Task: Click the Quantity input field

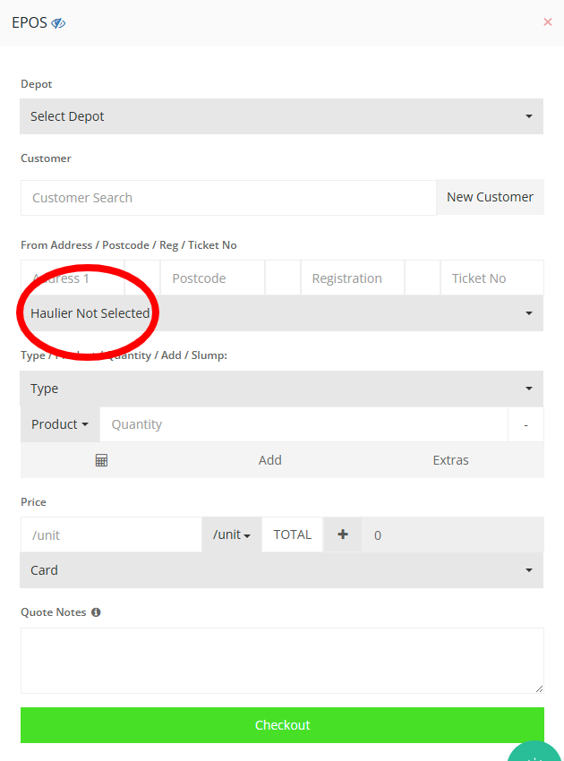Action: 303,424
